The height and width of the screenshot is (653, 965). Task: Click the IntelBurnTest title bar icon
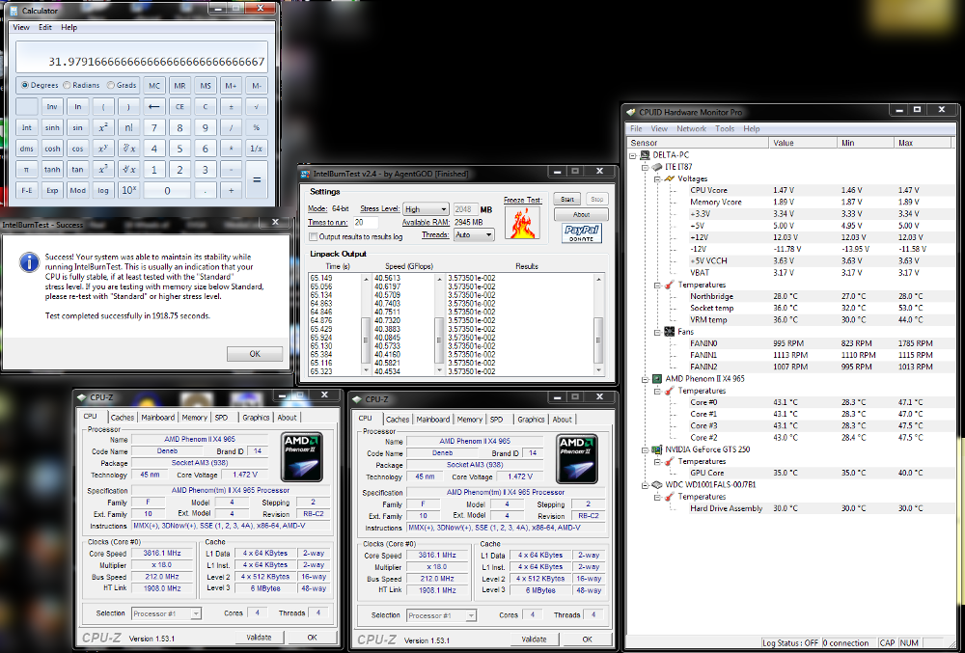coord(305,174)
